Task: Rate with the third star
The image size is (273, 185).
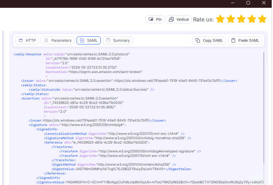Action: pyautogui.click(x=241, y=19)
